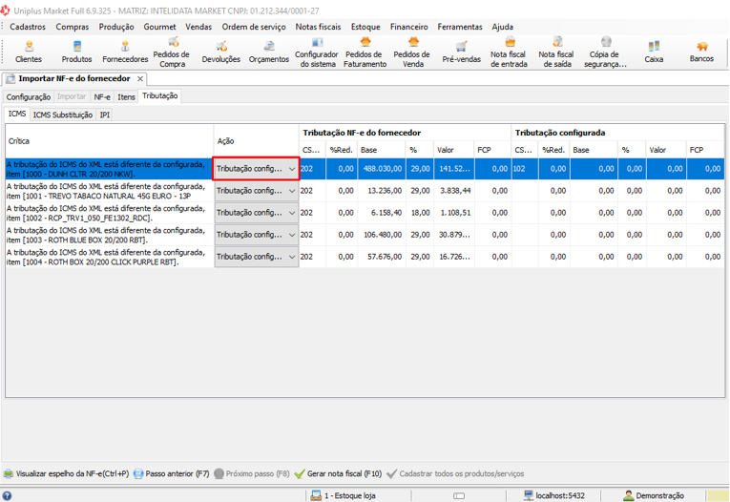
Task: Open the Bancos toolbar icon
Action: (701, 52)
